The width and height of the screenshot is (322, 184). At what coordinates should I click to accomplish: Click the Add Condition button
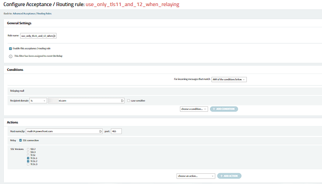(224, 109)
